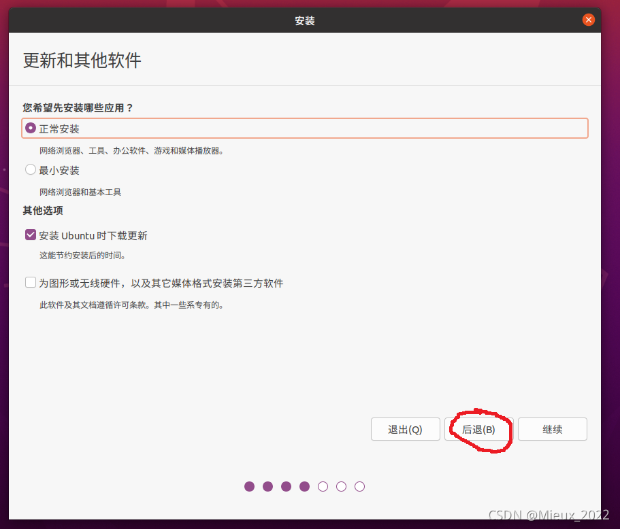This screenshot has height=529, width=620.
Task: Click description 网络浏览器和基本工具
Action: [80, 192]
